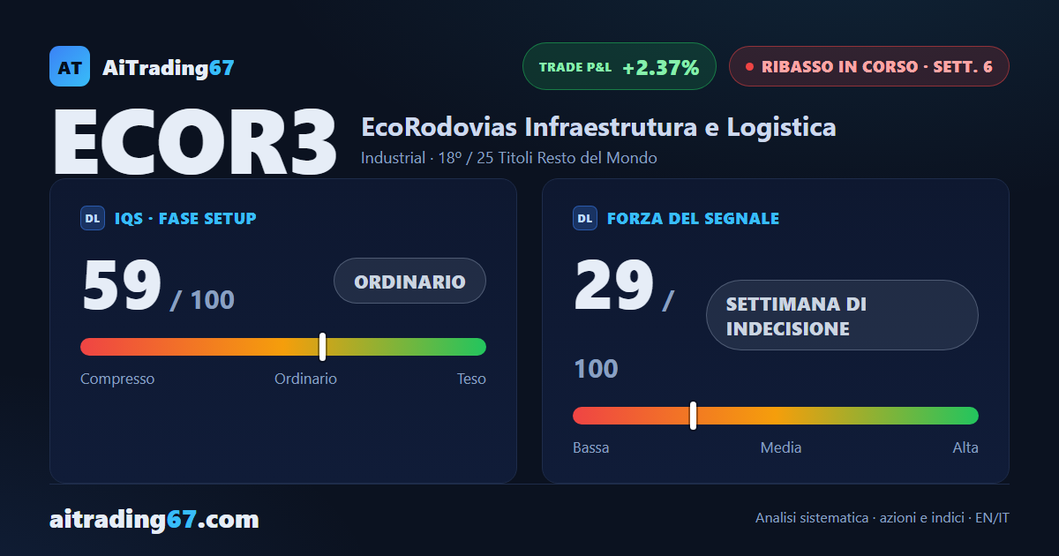Open the aitrading67.com link

(x=154, y=520)
